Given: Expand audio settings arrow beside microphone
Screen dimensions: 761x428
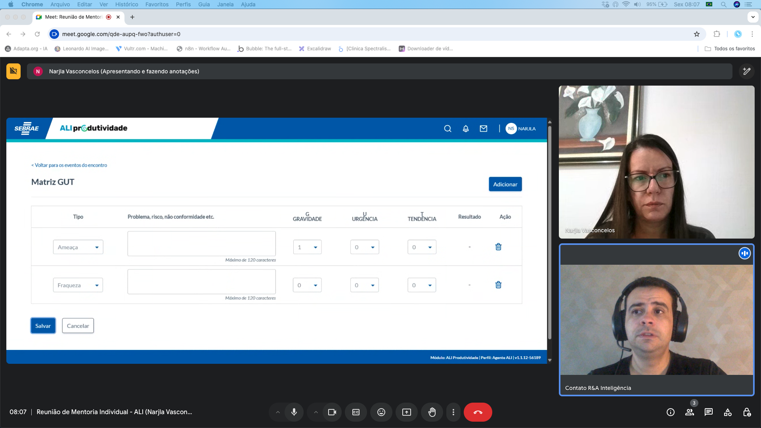Looking at the screenshot, I should click(278, 412).
